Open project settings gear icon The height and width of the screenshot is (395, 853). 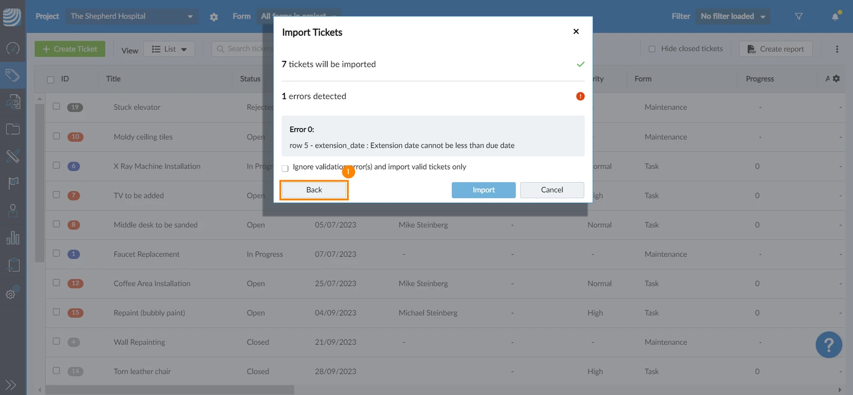coord(214,17)
